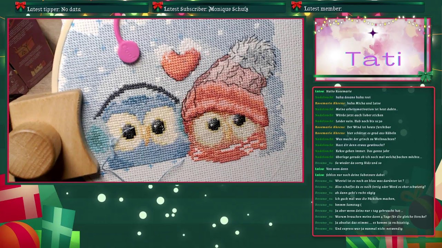The image size is (442, 248).
Task: Click 'Latest Subscriber: Monique Schulz' label
Action: point(206,9)
